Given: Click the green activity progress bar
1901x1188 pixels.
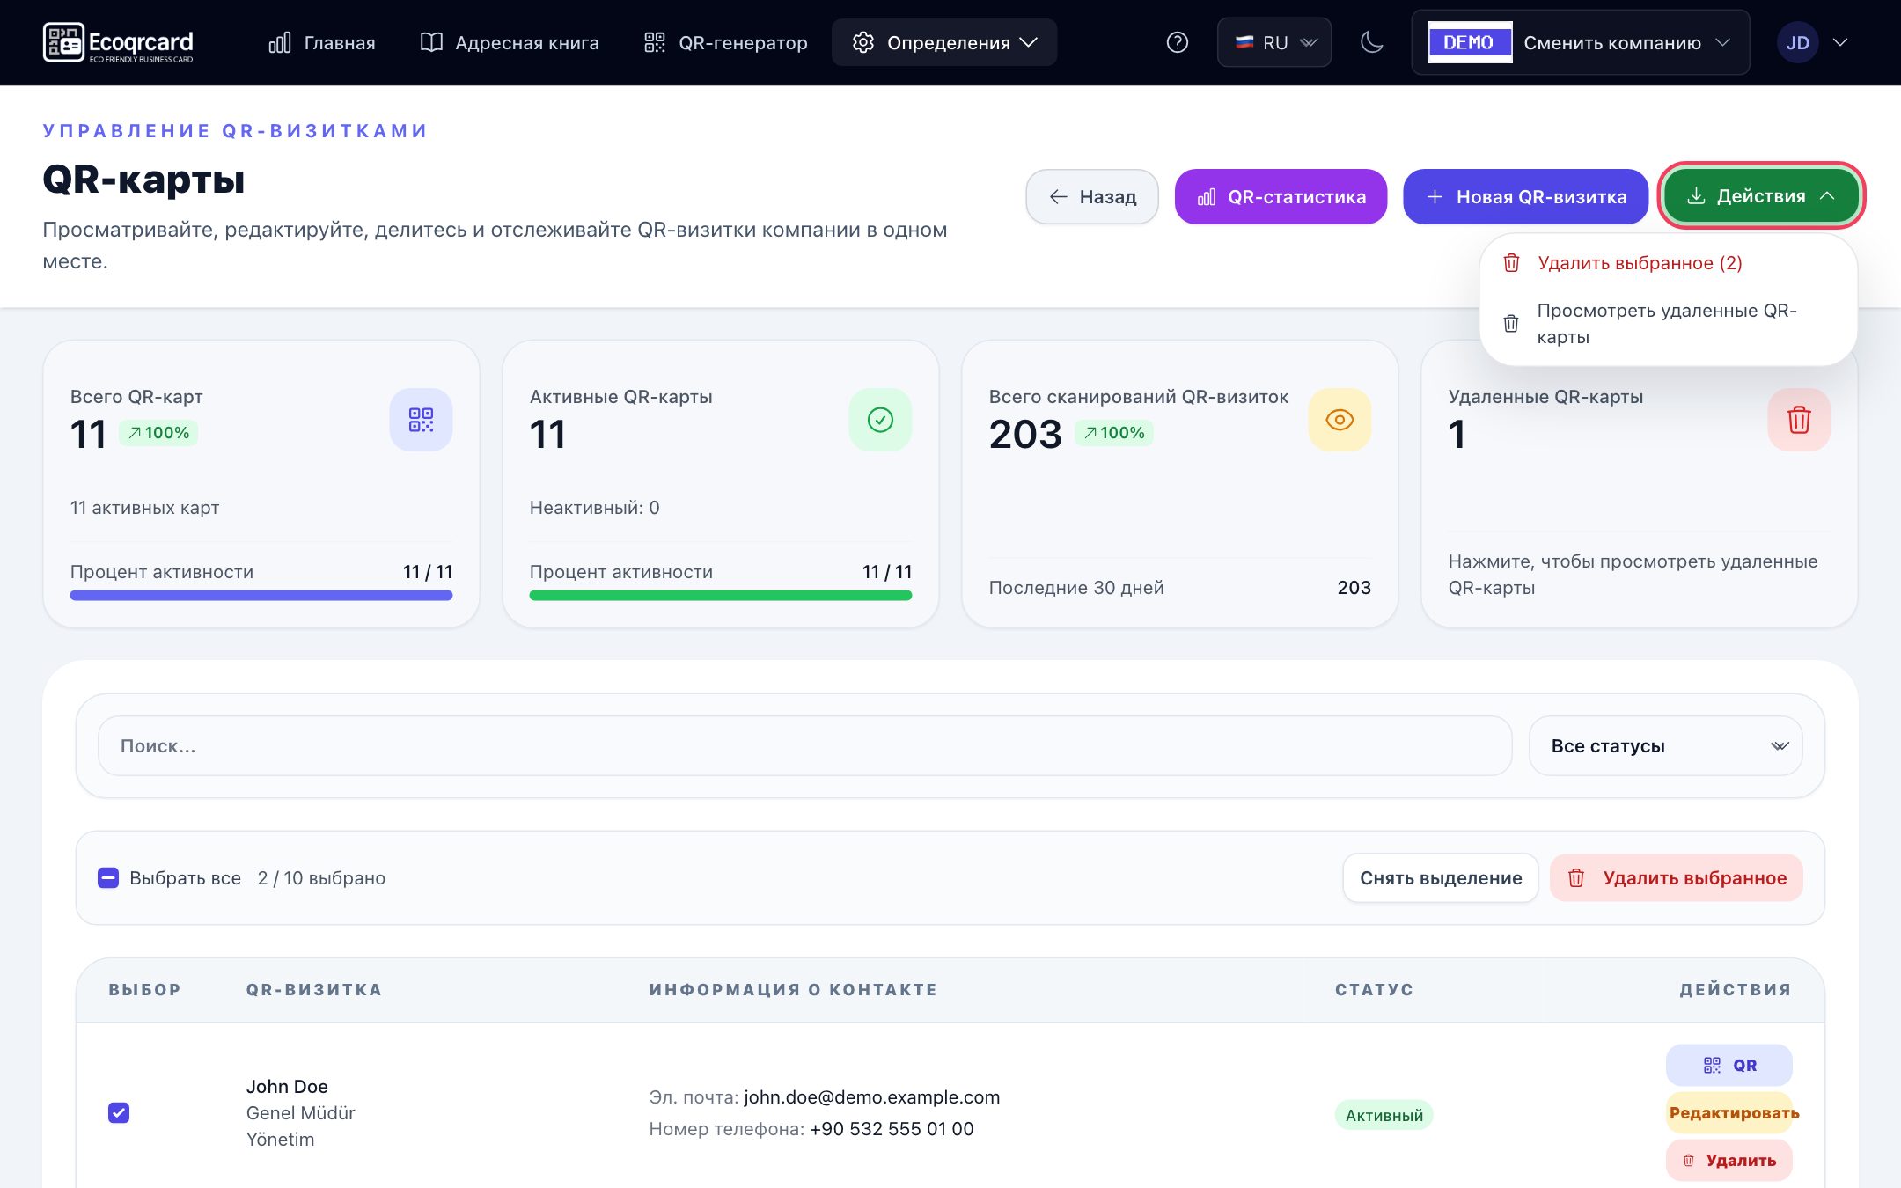Looking at the screenshot, I should pyautogui.click(x=721, y=596).
